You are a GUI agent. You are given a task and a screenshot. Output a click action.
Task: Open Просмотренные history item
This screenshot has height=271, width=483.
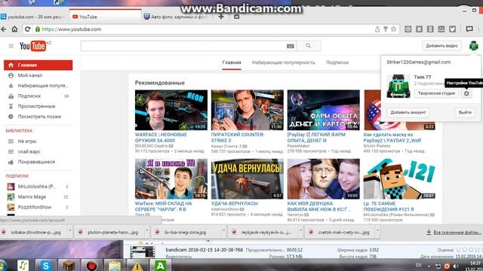38,106
